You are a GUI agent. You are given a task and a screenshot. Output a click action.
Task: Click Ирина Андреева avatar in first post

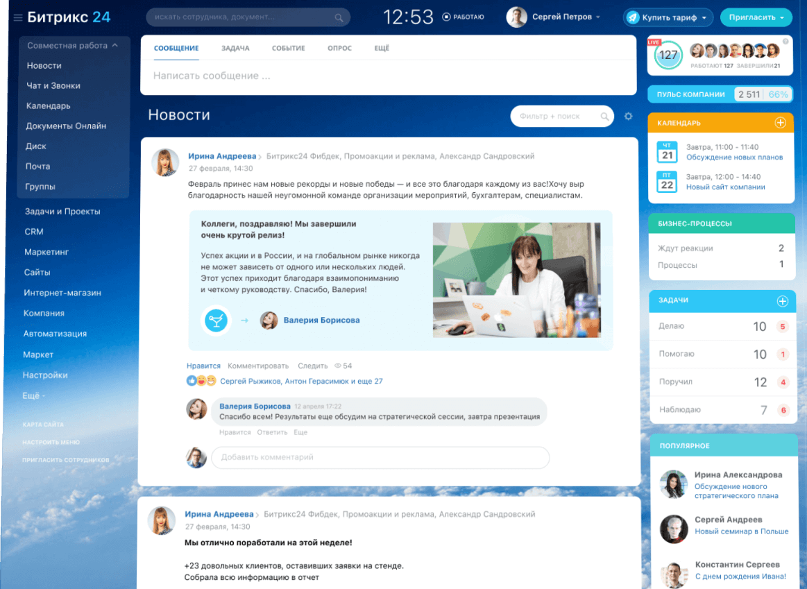point(165,162)
